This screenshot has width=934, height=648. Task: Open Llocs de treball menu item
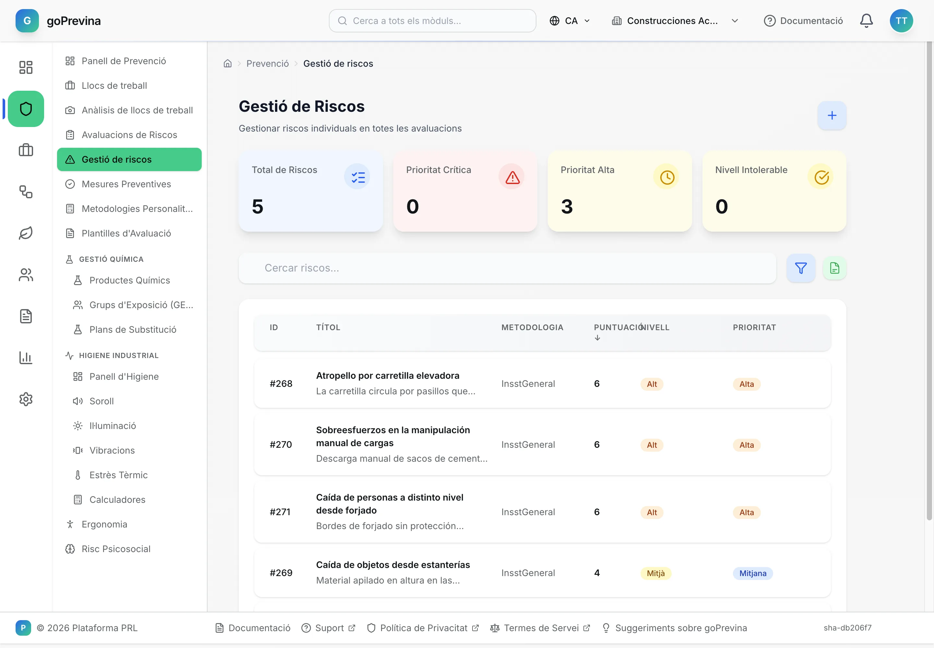coord(129,86)
